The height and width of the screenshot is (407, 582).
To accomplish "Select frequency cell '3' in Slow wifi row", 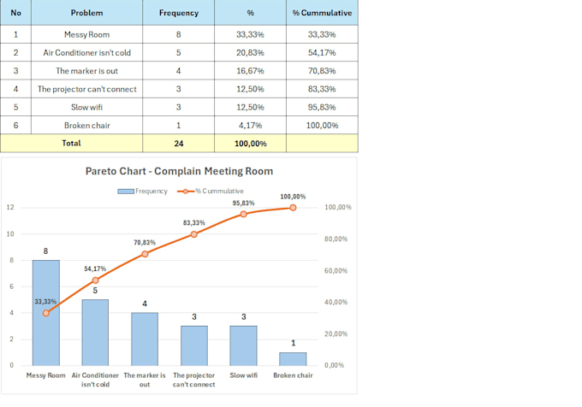I will 179,107.
